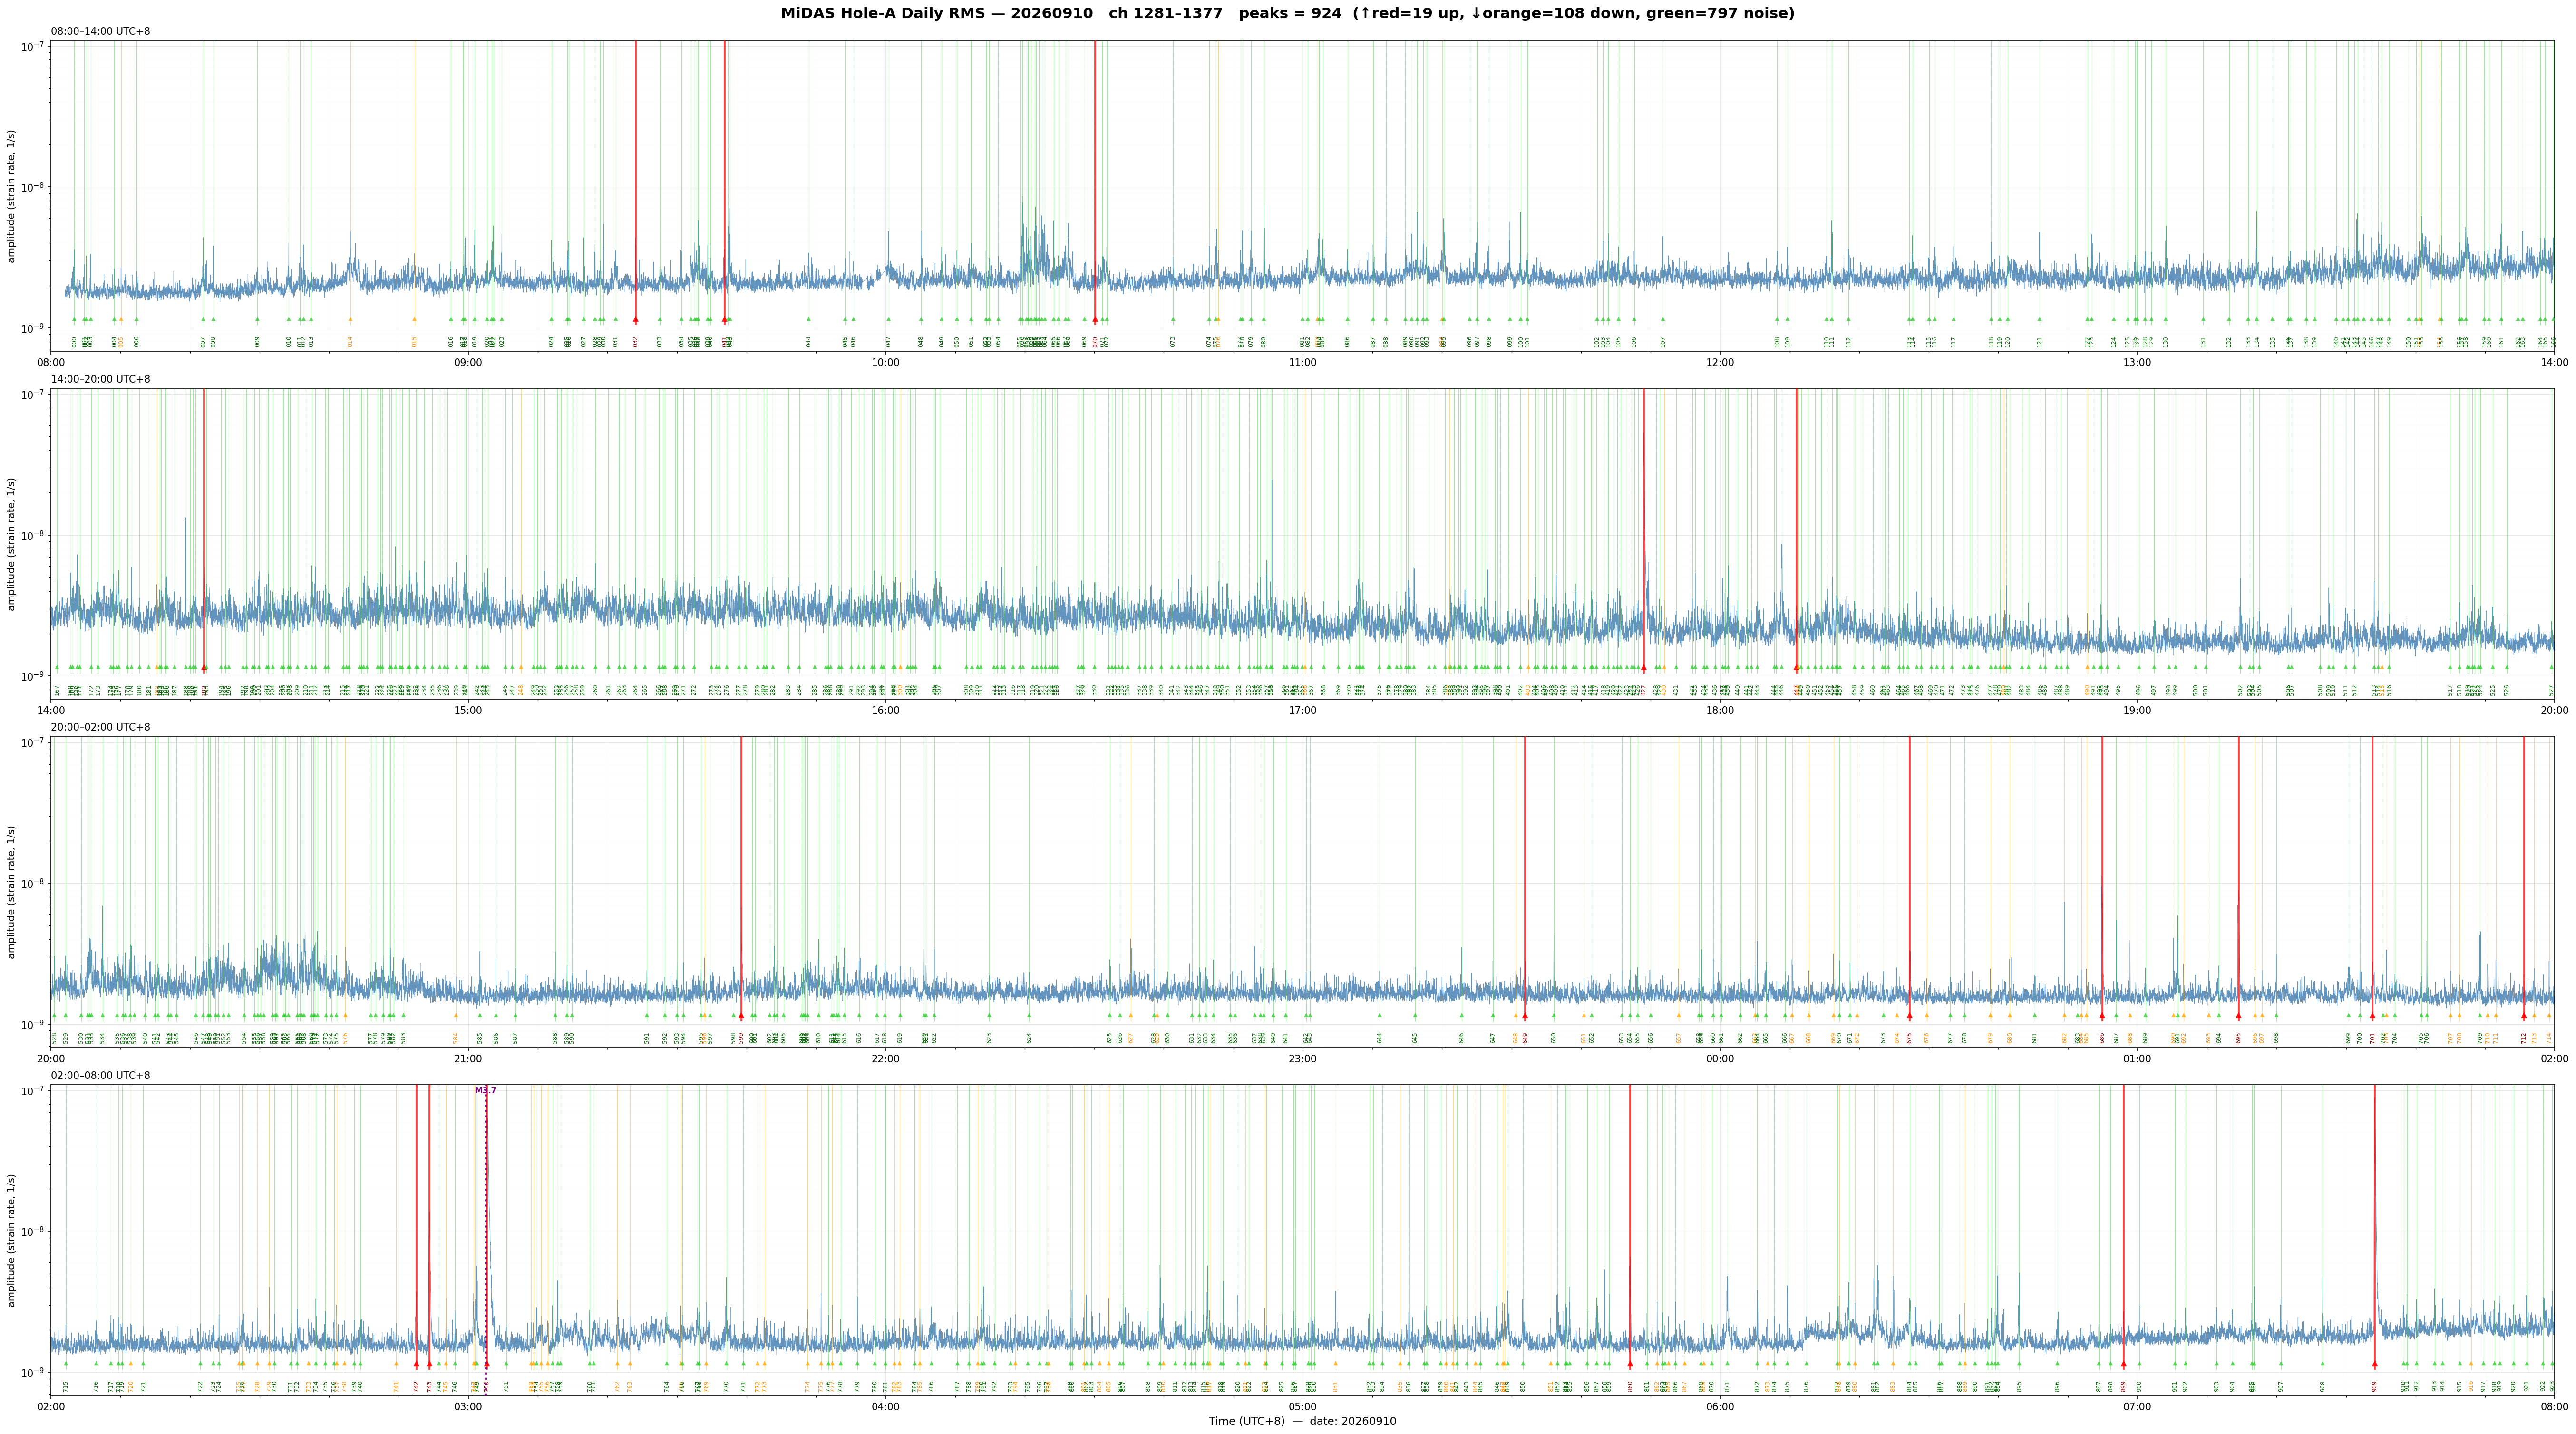This screenshot has width=2576, height=1434.
Task: Click the green noise peak label 048
Action: pos(921,342)
